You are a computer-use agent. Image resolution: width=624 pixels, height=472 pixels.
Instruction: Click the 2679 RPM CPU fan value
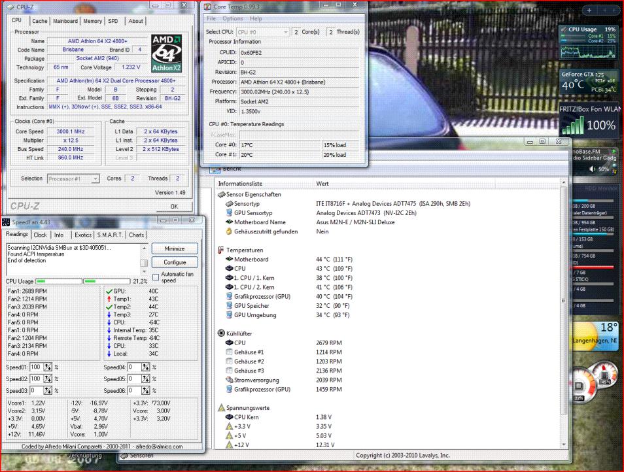click(329, 343)
